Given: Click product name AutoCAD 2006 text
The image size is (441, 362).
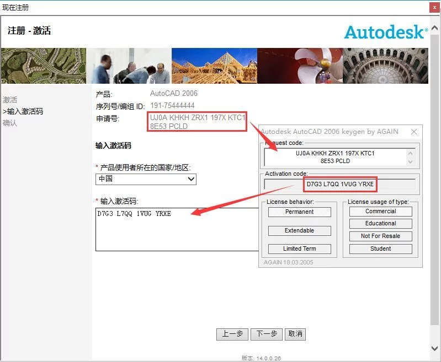Looking at the screenshot, I should 174,94.
